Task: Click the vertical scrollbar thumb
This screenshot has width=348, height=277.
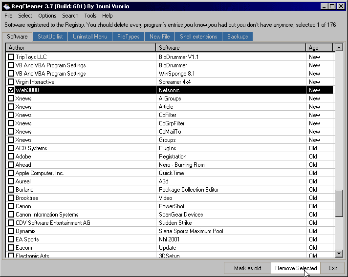Action: click(x=339, y=203)
